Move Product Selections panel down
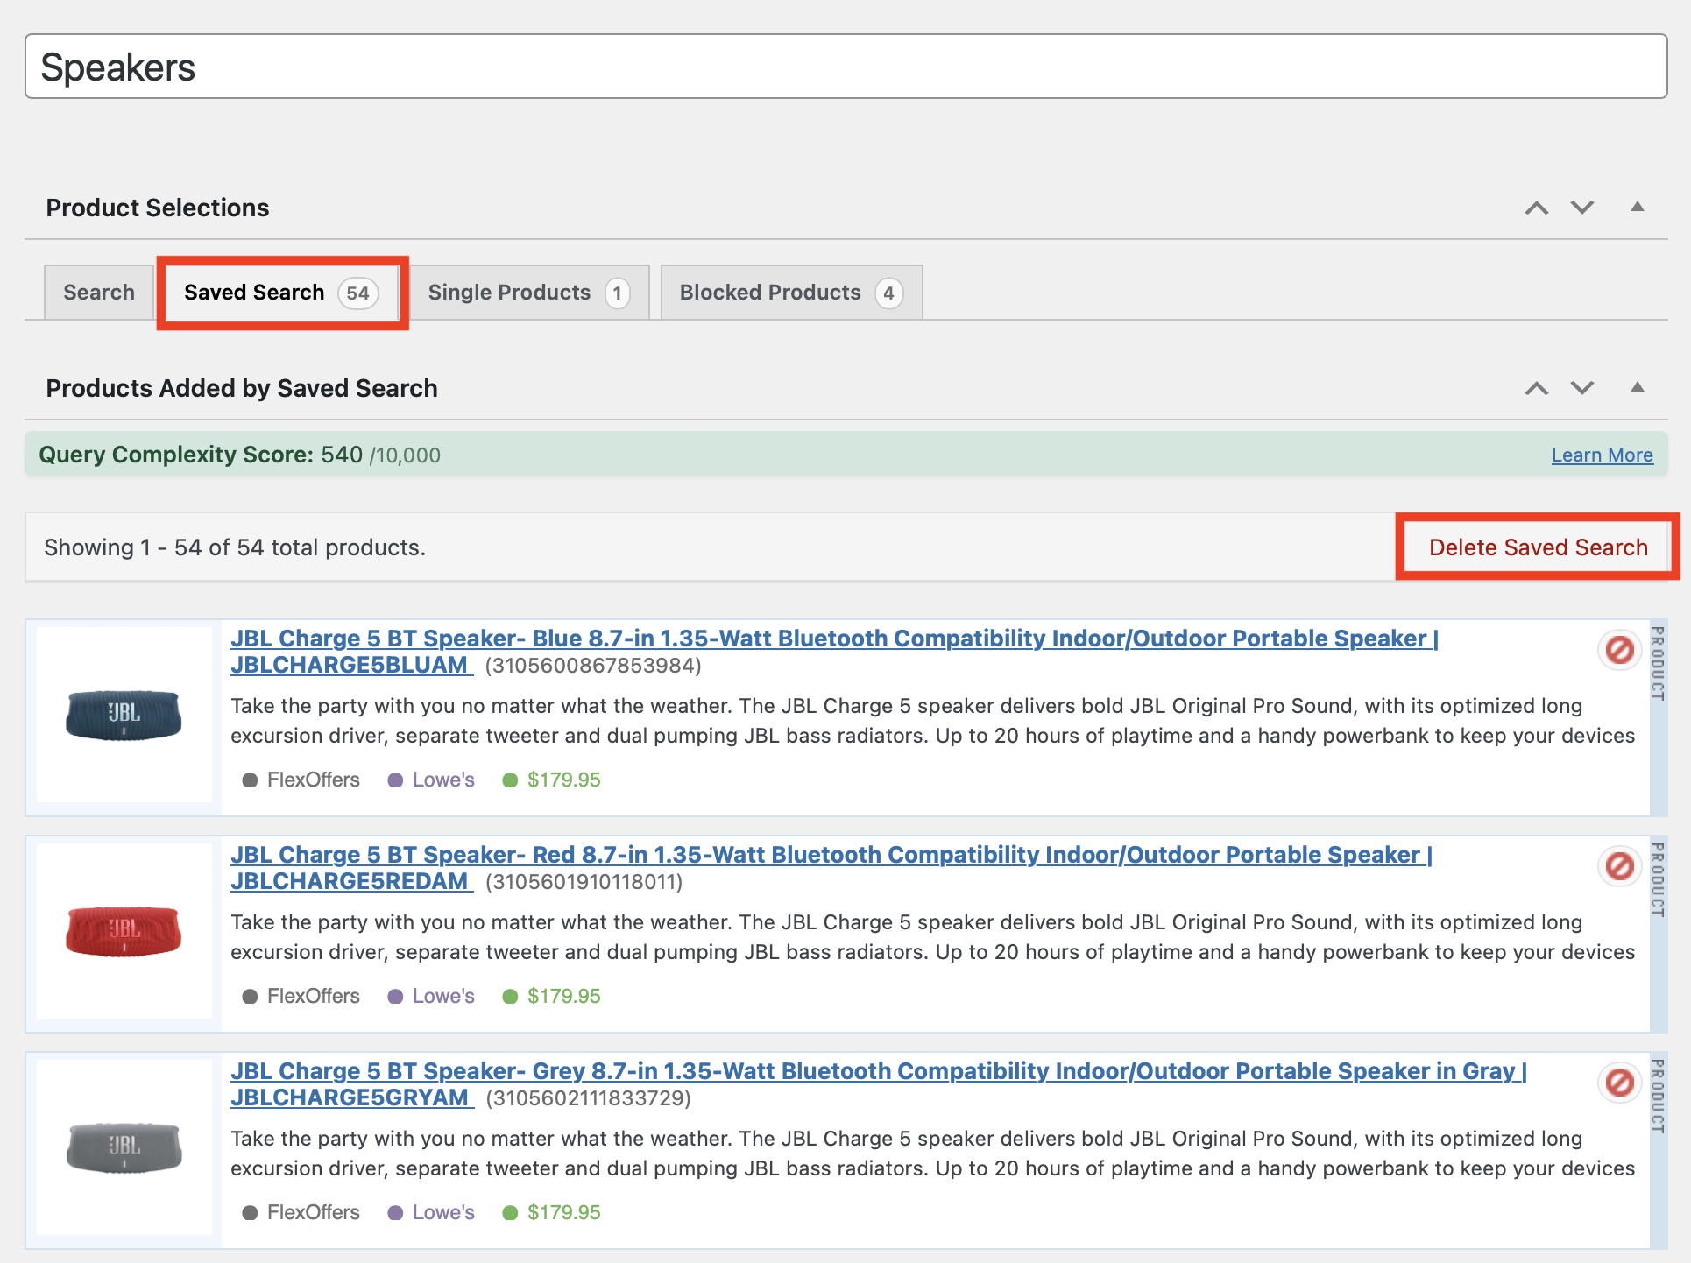The height and width of the screenshot is (1263, 1691). [1581, 208]
